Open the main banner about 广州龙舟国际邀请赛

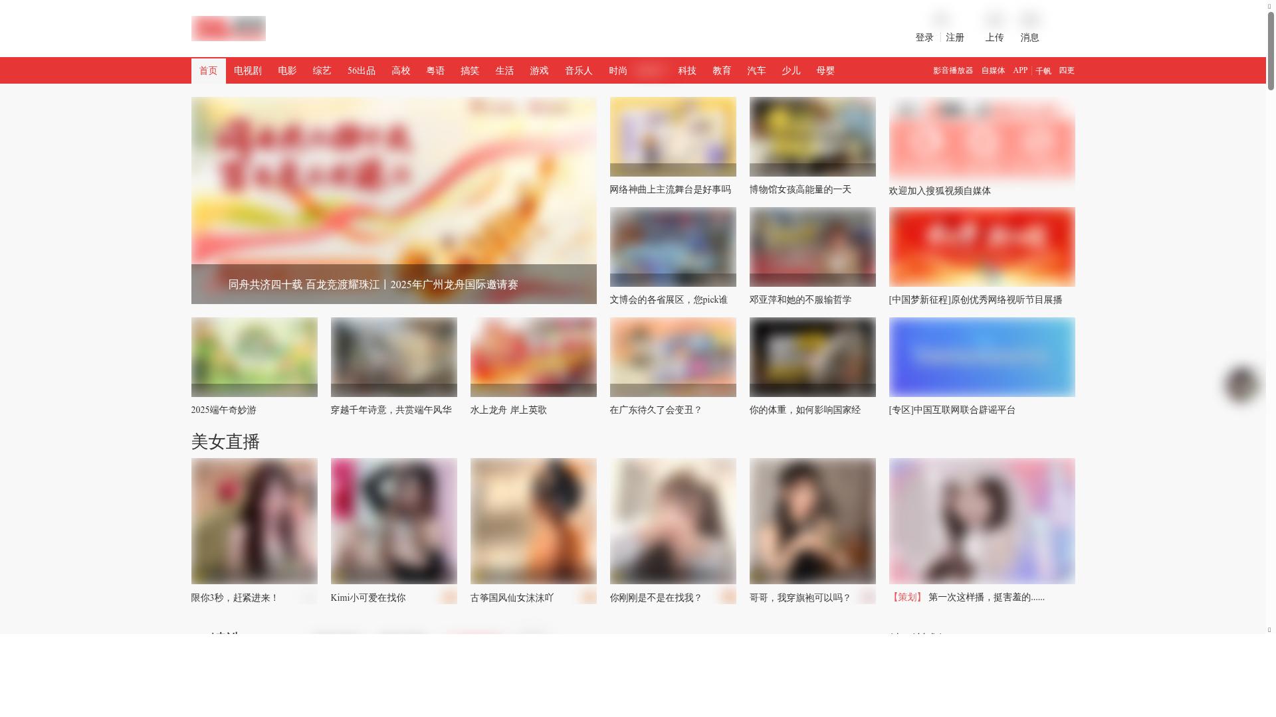pyautogui.click(x=393, y=200)
